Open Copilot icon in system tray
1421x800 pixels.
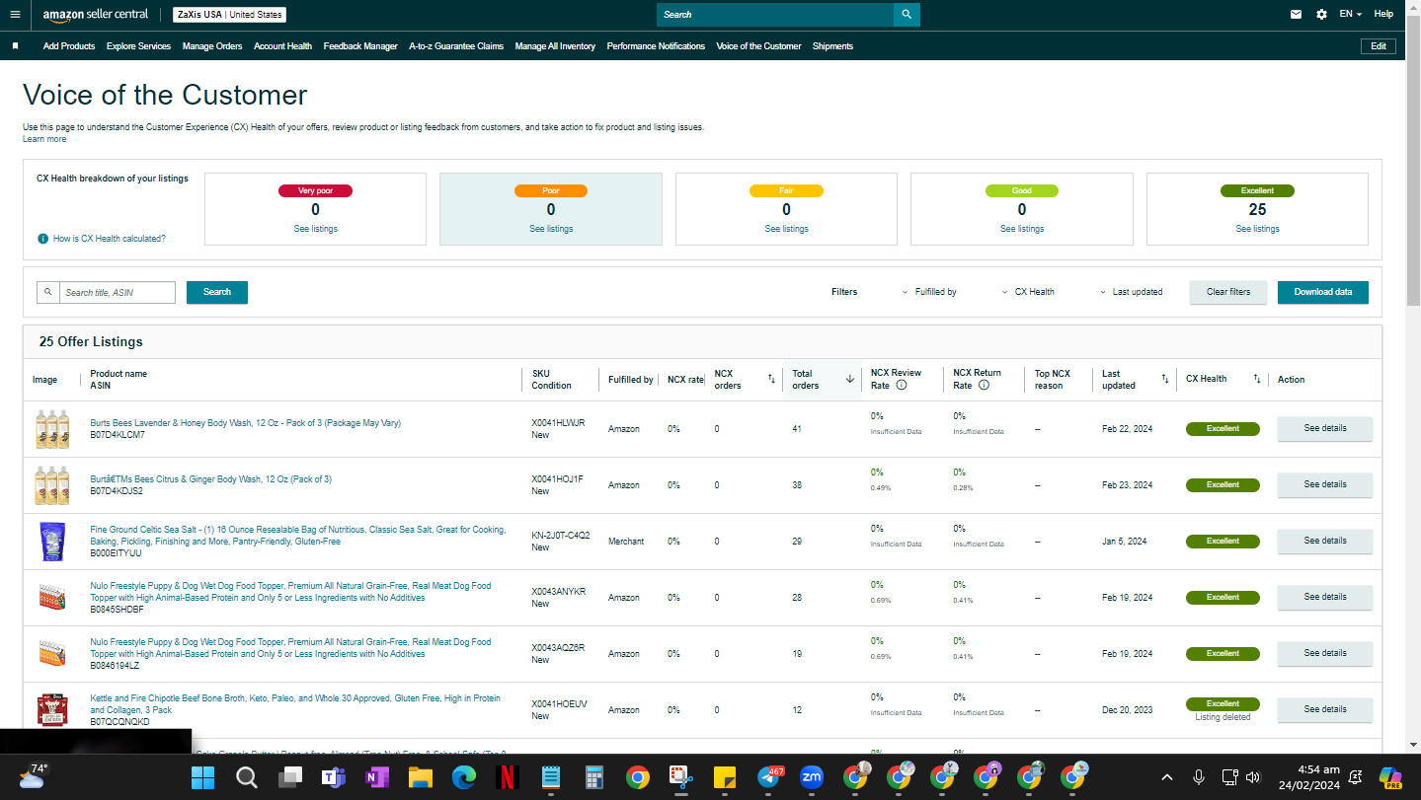[x=1390, y=777]
